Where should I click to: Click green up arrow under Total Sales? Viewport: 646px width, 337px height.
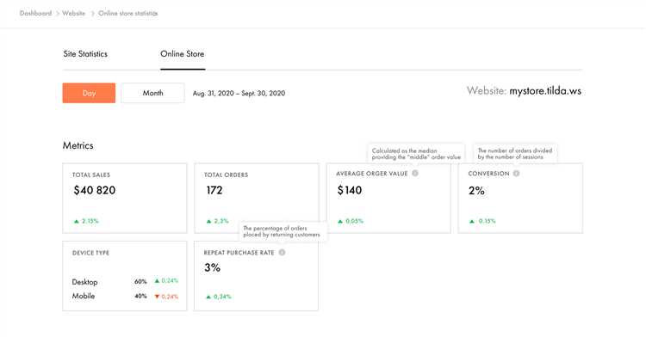(76, 221)
